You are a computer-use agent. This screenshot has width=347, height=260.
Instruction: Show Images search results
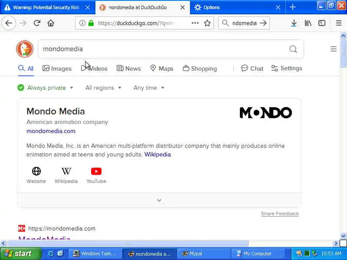(57, 68)
